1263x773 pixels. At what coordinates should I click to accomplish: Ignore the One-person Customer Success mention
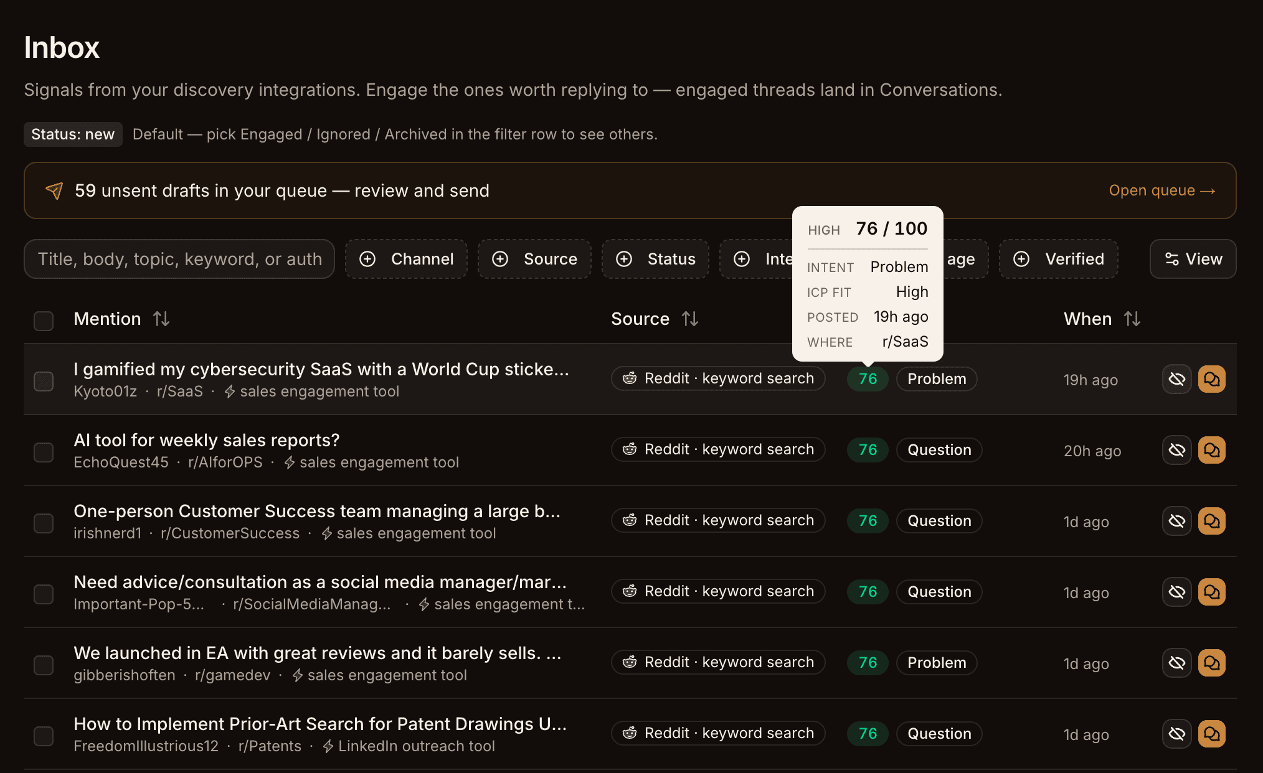coord(1176,521)
